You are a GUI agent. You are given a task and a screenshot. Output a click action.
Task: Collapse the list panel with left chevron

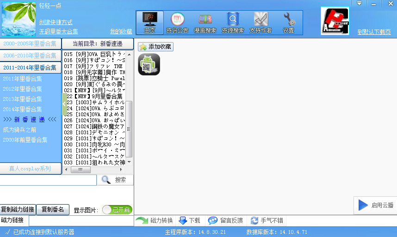pos(65,104)
